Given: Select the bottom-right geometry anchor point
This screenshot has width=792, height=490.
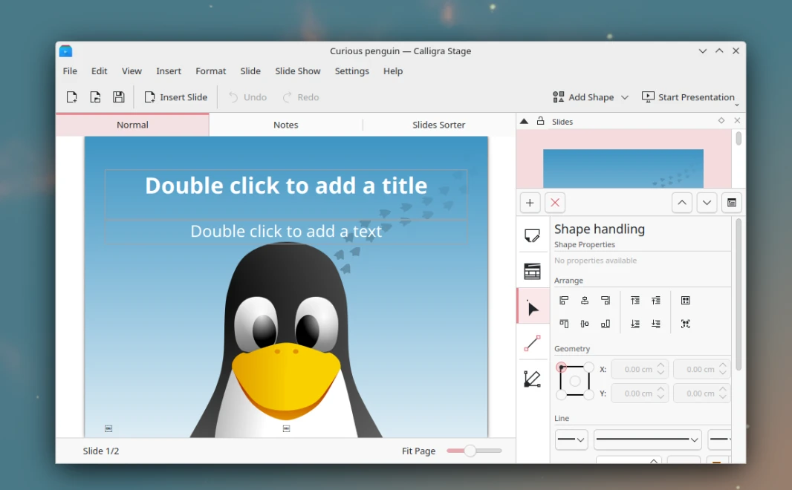Looking at the screenshot, I should pyautogui.click(x=589, y=395).
